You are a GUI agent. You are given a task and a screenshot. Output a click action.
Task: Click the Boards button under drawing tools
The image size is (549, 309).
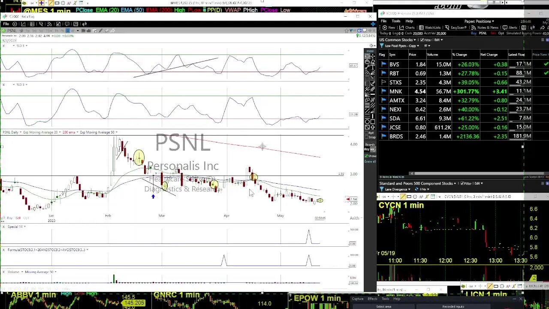coord(370,145)
